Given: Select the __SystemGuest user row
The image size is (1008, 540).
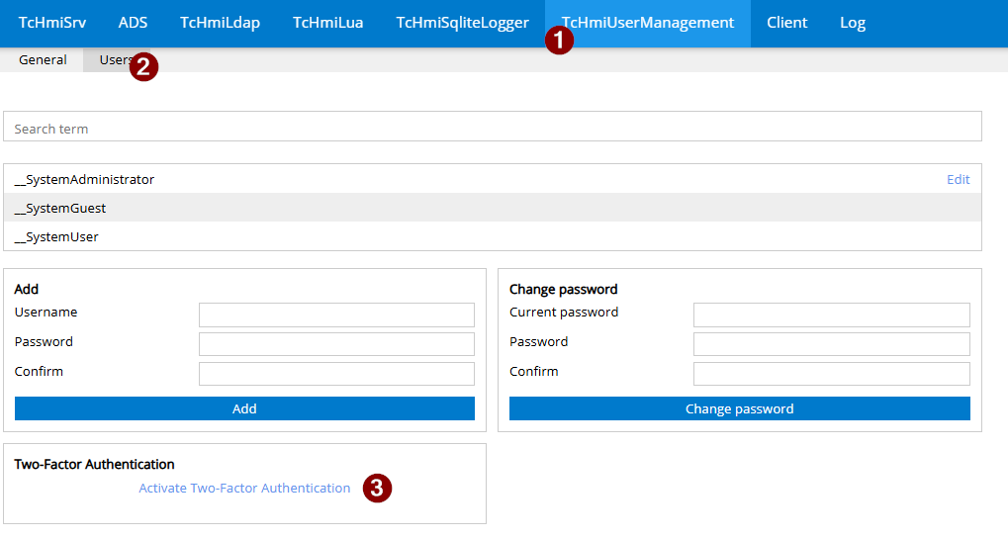Looking at the screenshot, I should [x=493, y=208].
